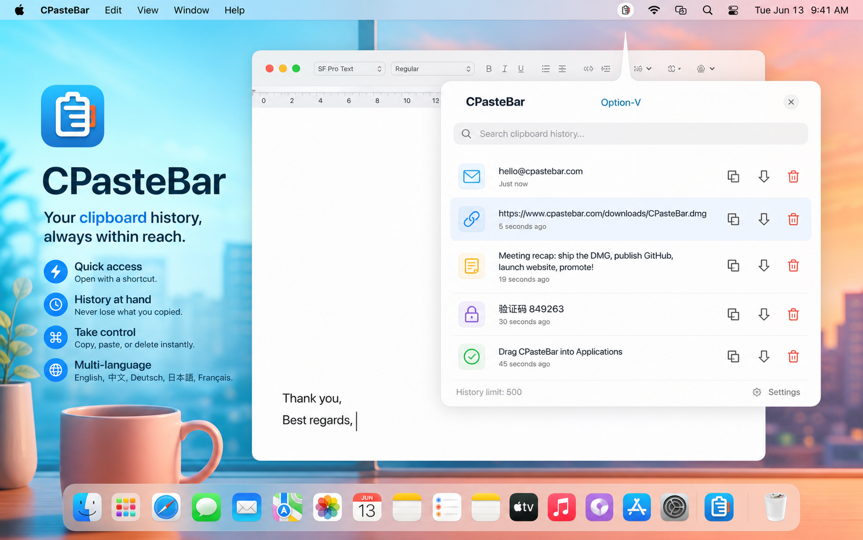Select the hello@cpastebar.com entry text

click(540, 171)
